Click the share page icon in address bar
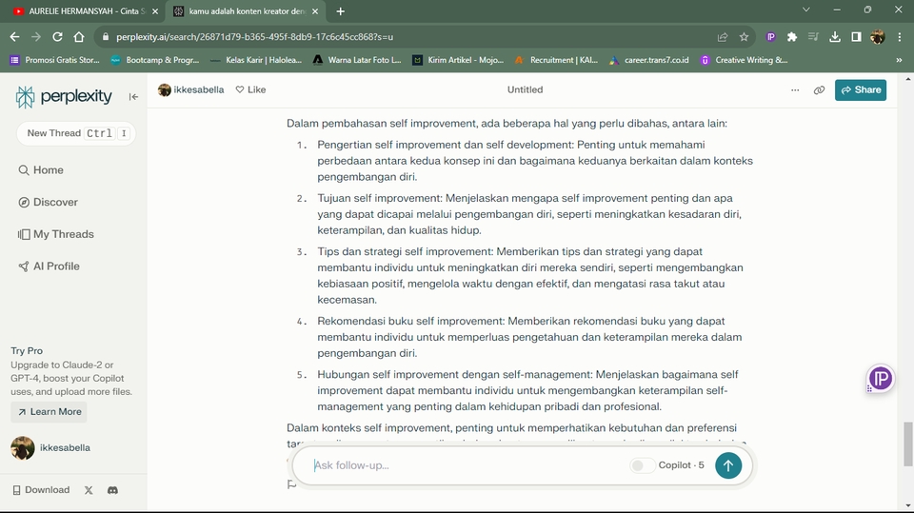Screen dimensions: 914x513 pyautogui.click(x=723, y=37)
